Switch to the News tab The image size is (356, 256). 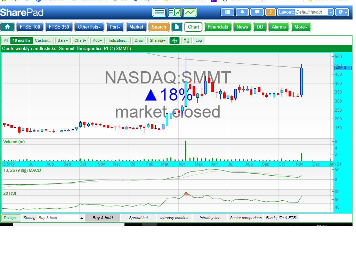[242, 27]
